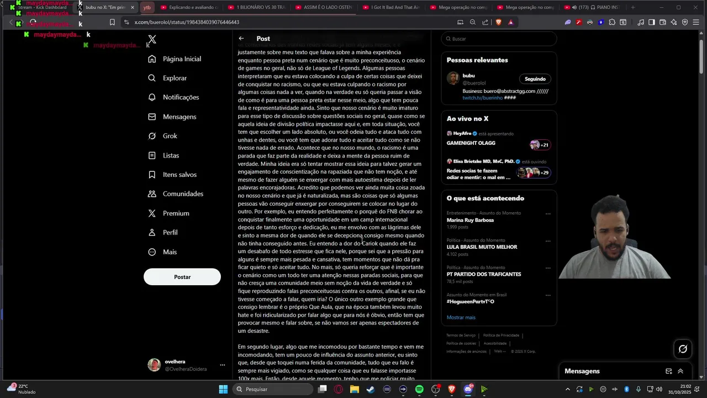Switch to ASSIM É O LADO OSTEN tab
707x398 pixels.
click(x=324, y=8)
